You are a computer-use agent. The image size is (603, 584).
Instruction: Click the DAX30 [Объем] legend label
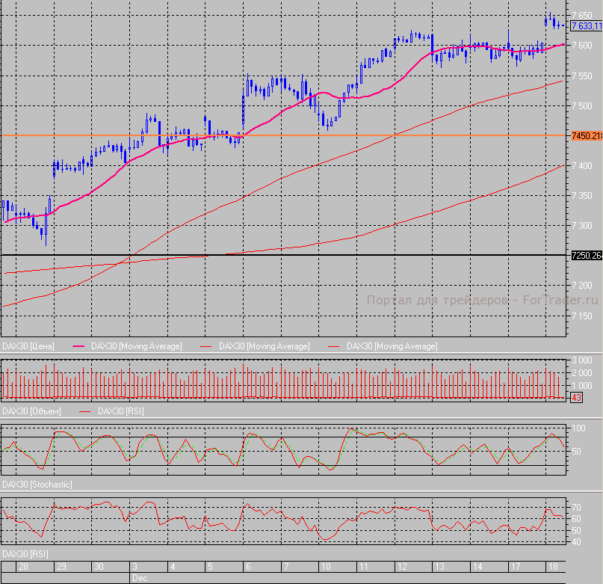[31, 411]
